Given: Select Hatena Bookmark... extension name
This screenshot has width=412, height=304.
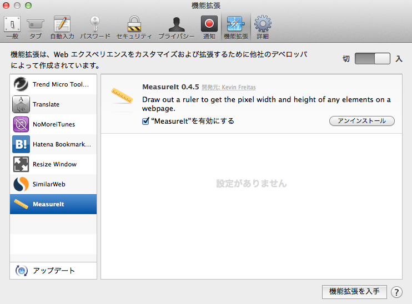Looking at the screenshot, I should click(62, 144).
